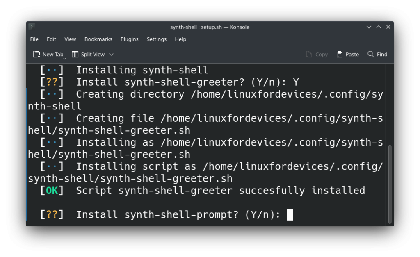Screen dimensions: 420x257
Task: Open the Bookmarks menu
Action: click(x=98, y=39)
